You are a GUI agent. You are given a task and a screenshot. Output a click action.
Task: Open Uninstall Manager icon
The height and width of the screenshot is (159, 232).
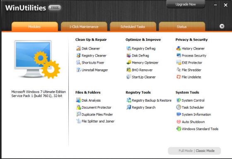point(78,70)
